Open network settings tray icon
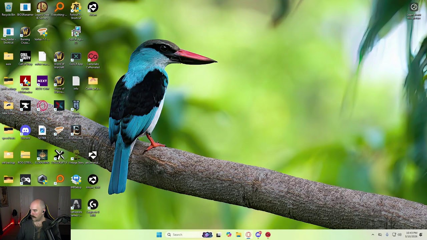Image resolution: width=427 pixels, height=240 pixels. pos(394,235)
